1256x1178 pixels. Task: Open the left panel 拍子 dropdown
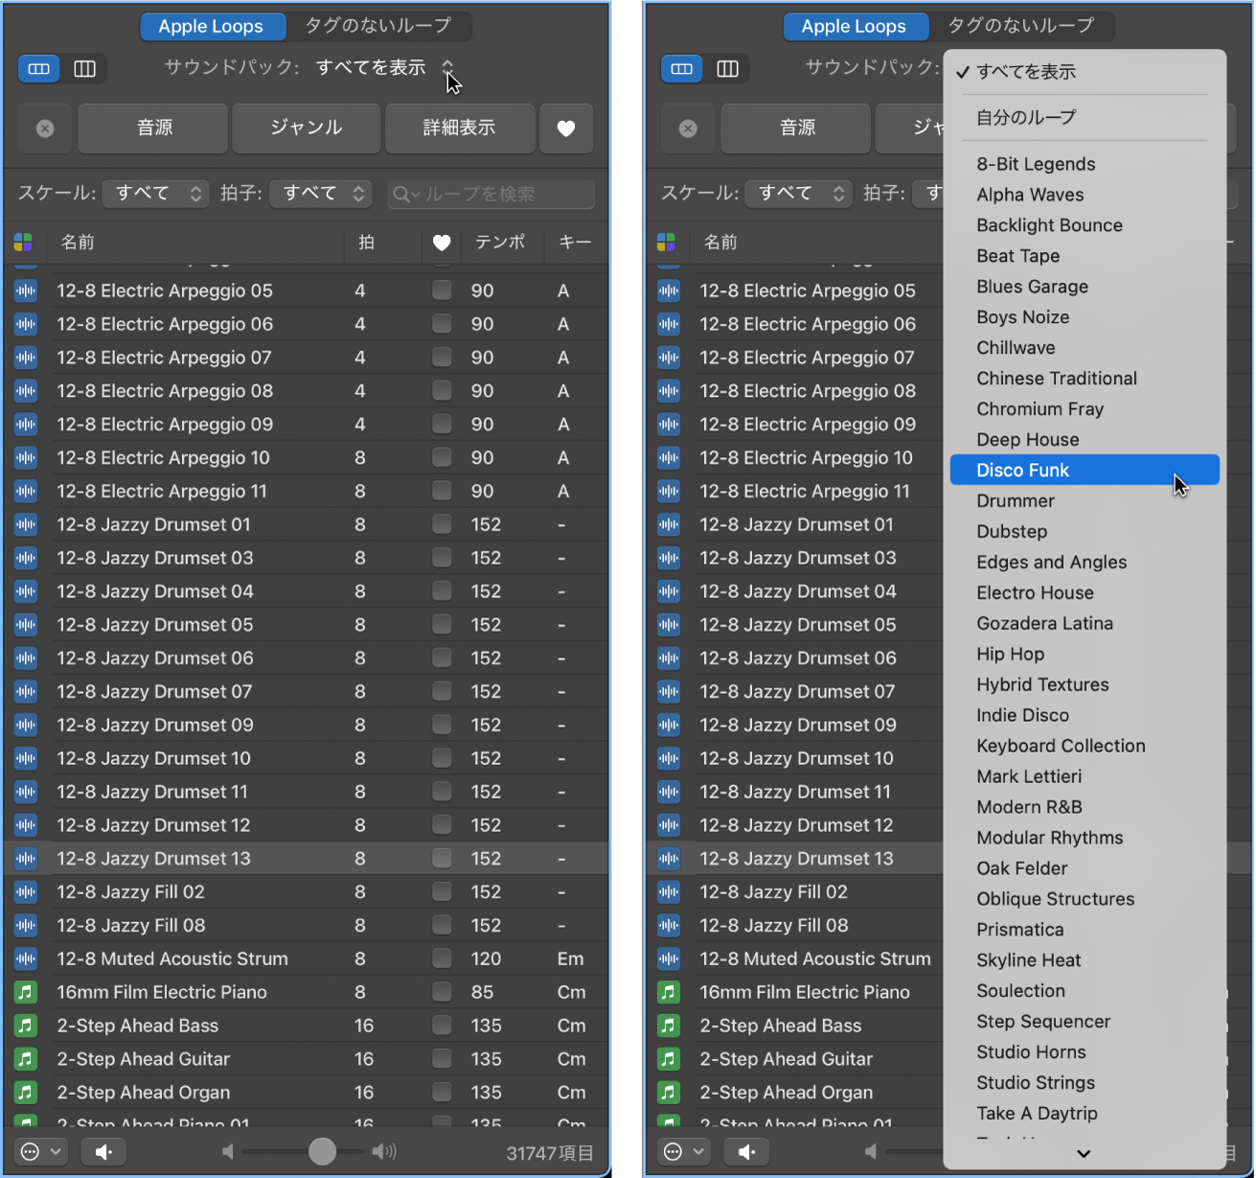321,194
